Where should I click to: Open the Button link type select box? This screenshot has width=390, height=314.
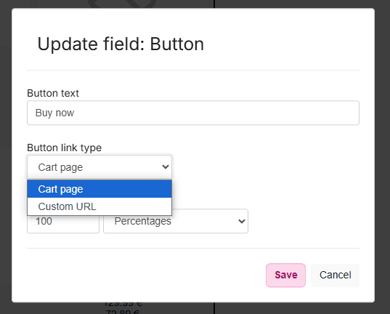(x=99, y=167)
